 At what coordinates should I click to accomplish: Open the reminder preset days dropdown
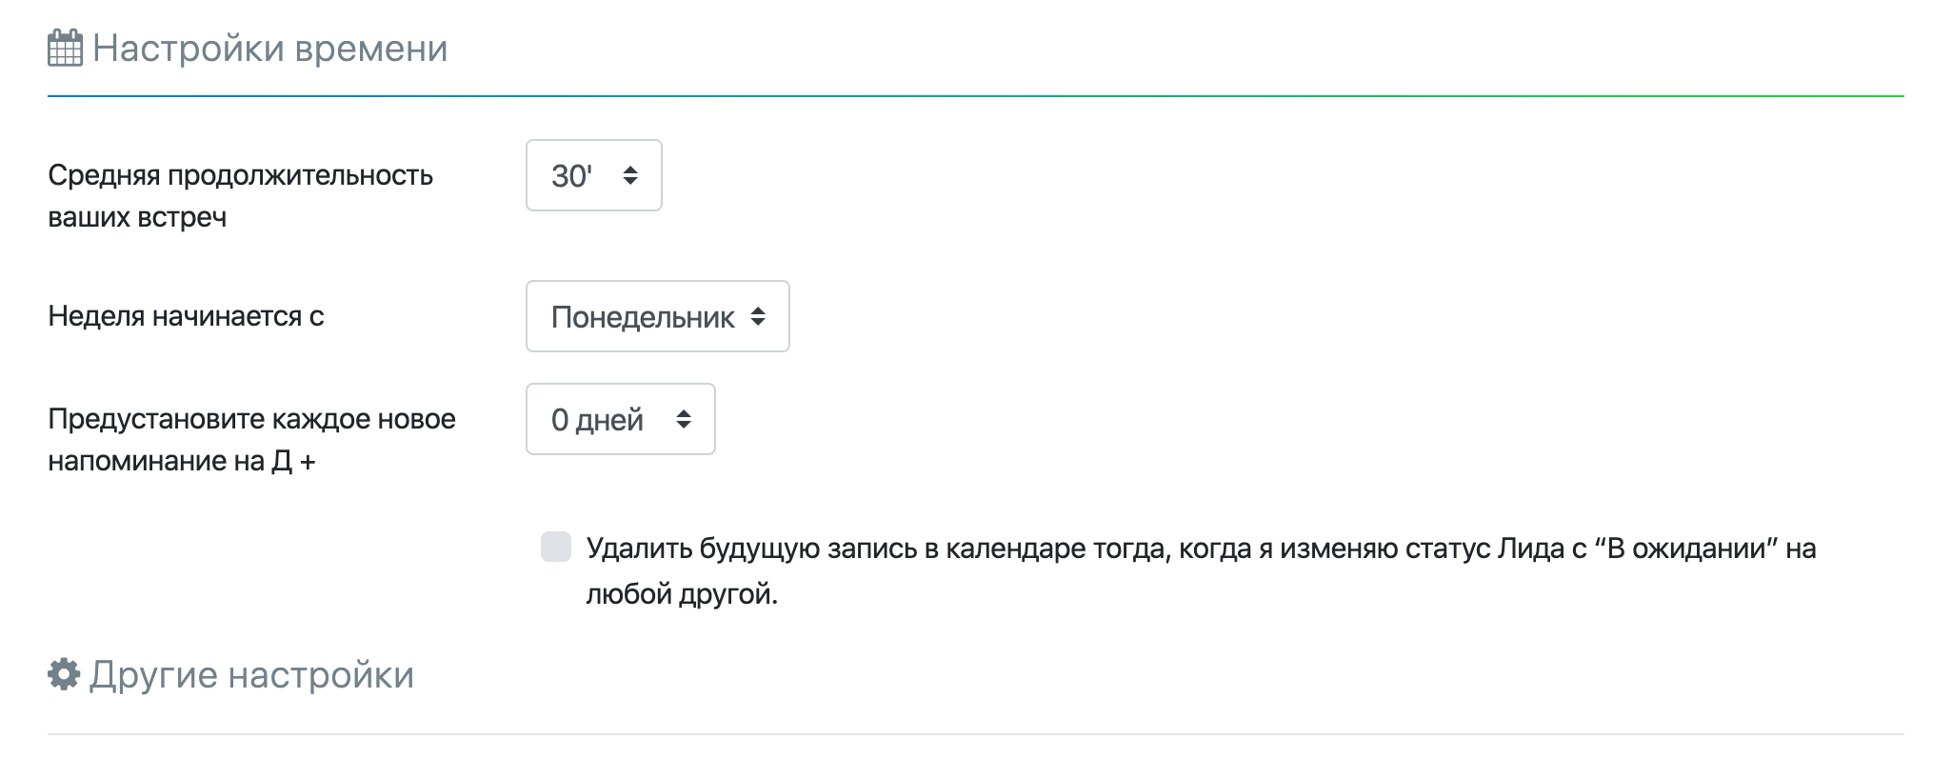(620, 419)
